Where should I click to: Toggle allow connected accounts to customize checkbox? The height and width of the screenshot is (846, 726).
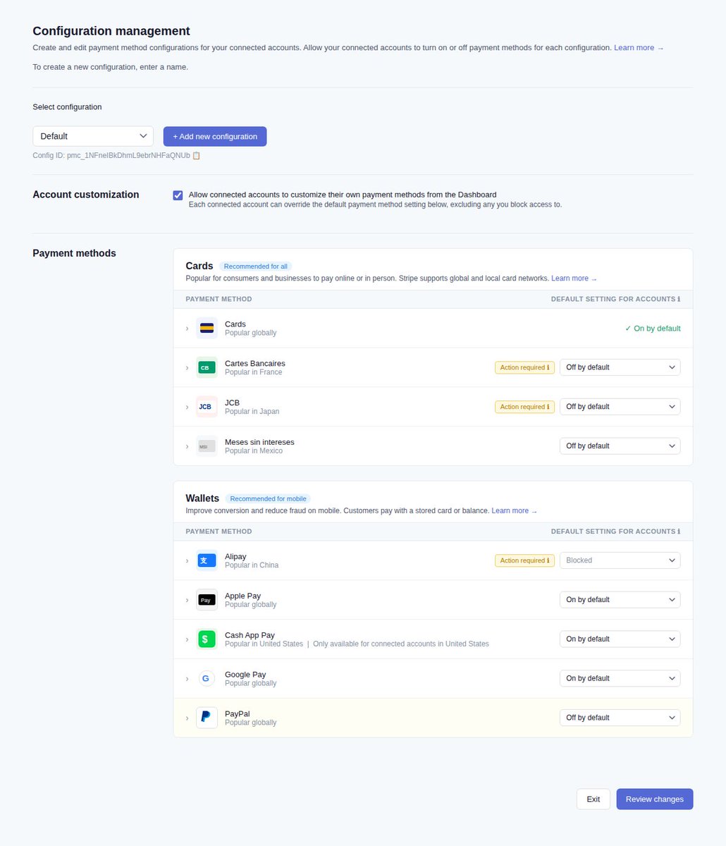(178, 195)
